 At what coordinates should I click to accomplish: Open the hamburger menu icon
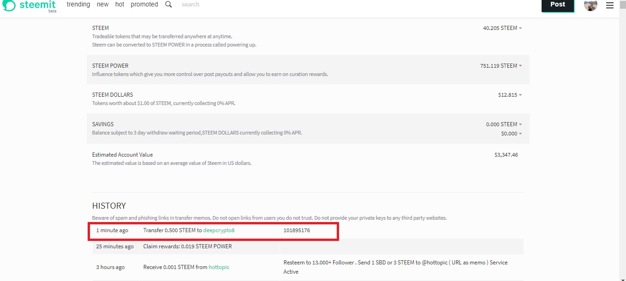pos(610,6)
